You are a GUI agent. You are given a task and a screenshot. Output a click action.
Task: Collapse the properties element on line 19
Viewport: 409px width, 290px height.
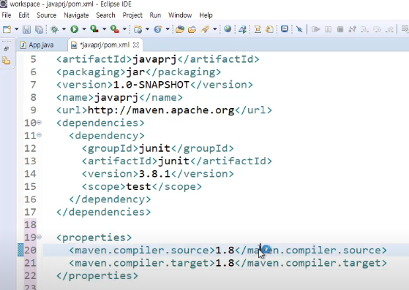pyautogui.click(x=39, y=237)
